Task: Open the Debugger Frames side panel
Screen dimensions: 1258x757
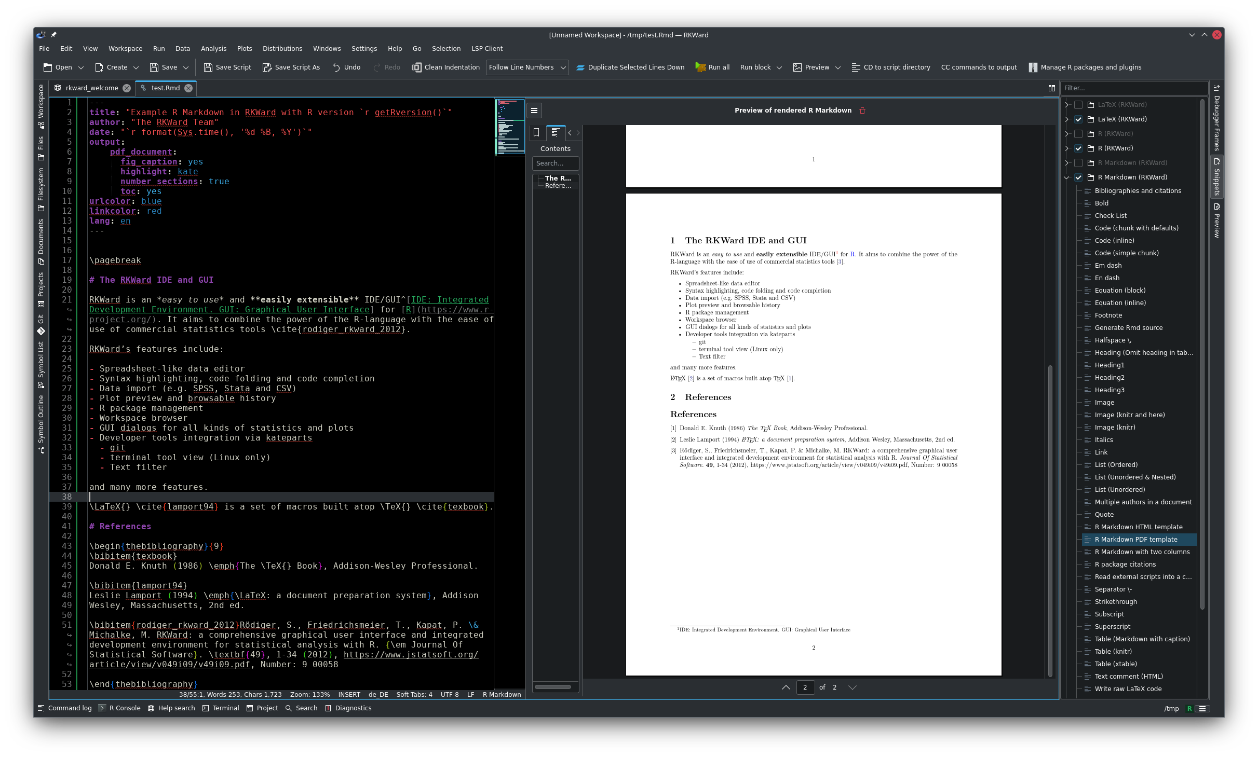Action: pos(1216,118)
